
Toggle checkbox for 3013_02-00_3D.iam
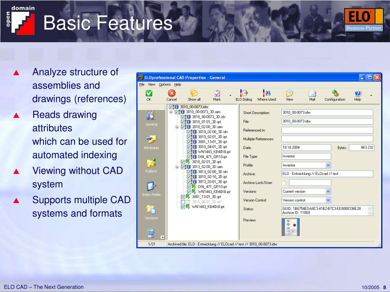click(183, 167)
